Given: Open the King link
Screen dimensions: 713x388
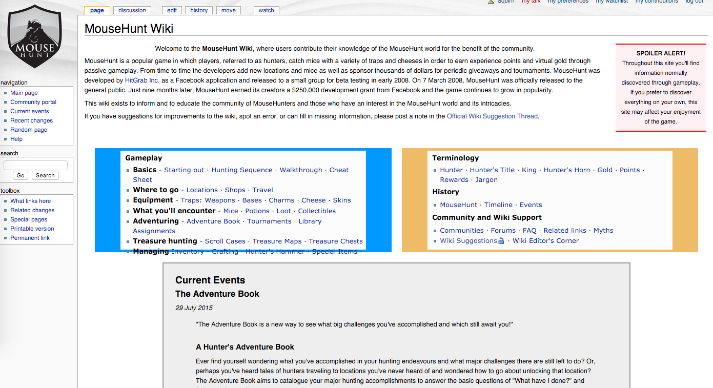Looking at the screenshot, I should click(x=529, y=170).
